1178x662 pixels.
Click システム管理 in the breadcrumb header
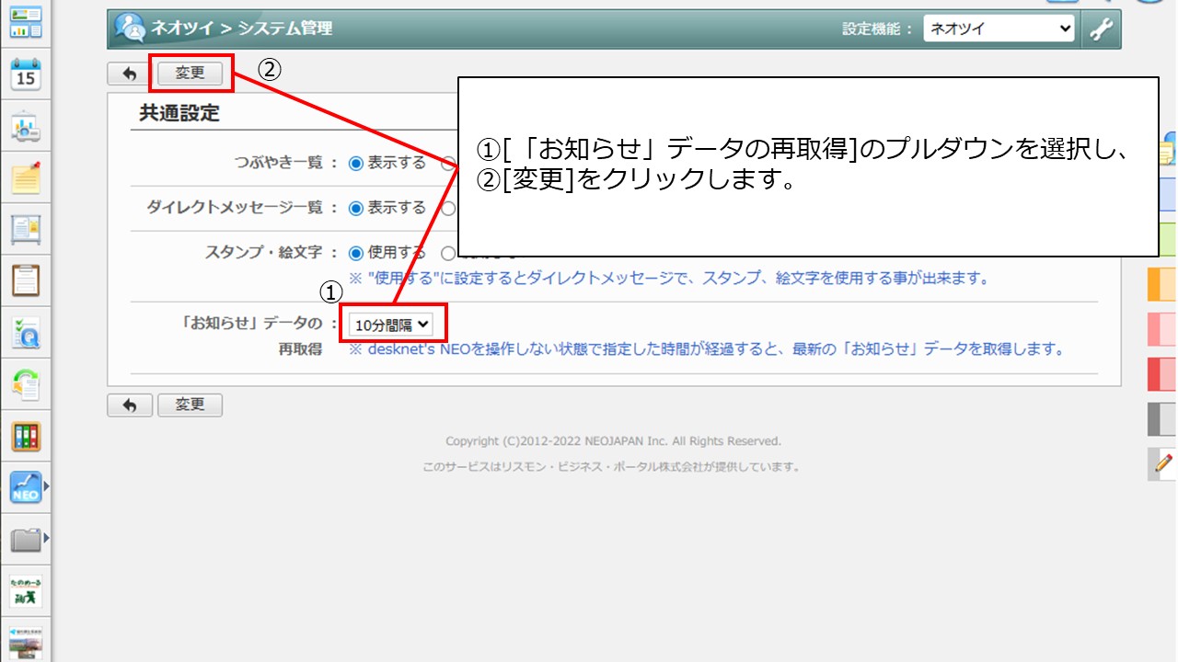284,29
